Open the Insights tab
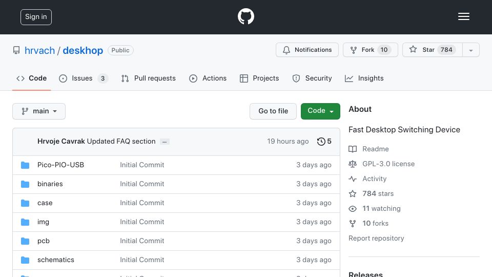The height and width of the screenshot is (277, 492). 364,78
